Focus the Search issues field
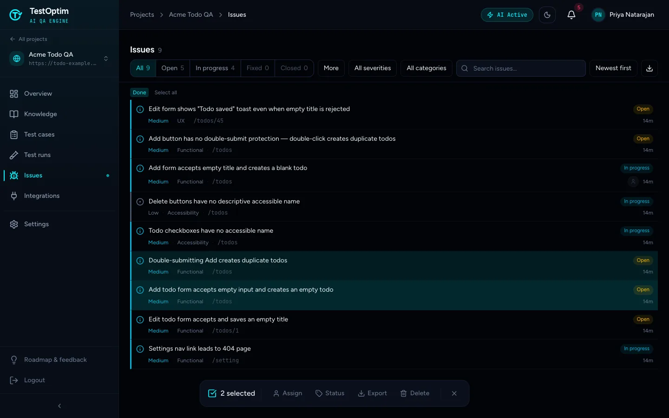The width and height of the screenshot is (669, 418). [x=521, y=68]
